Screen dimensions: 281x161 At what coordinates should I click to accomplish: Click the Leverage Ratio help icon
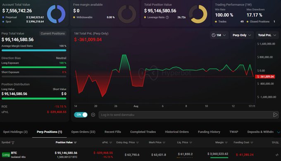click(167, 17)
